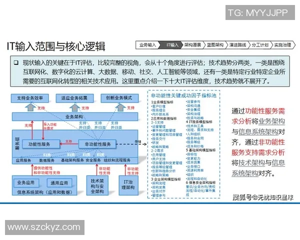Select the 演进路线 process step
300x240 pixels.
click(237, 45)
